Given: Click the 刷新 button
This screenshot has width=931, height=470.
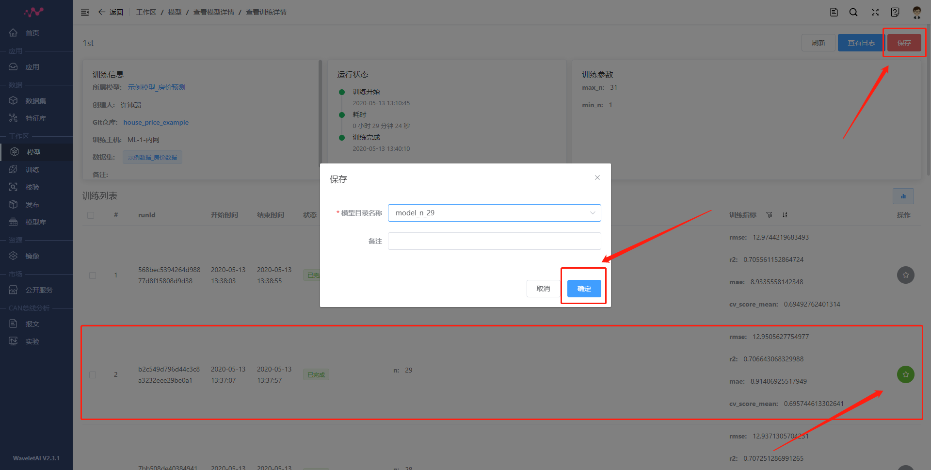Looking at the screenshot, I should coord(819,43).
